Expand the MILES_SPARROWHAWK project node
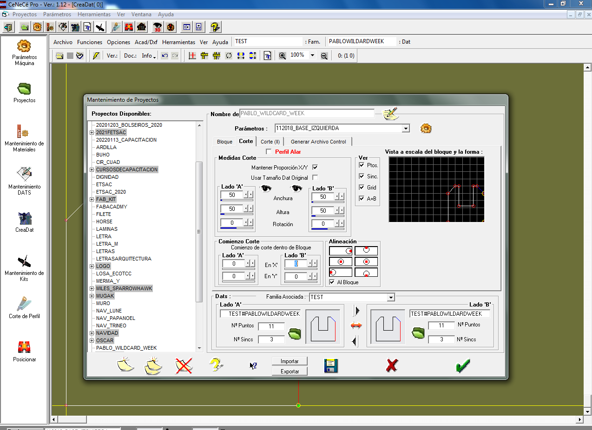The height and width of the screenshot is (430, 592). [92, 288]
